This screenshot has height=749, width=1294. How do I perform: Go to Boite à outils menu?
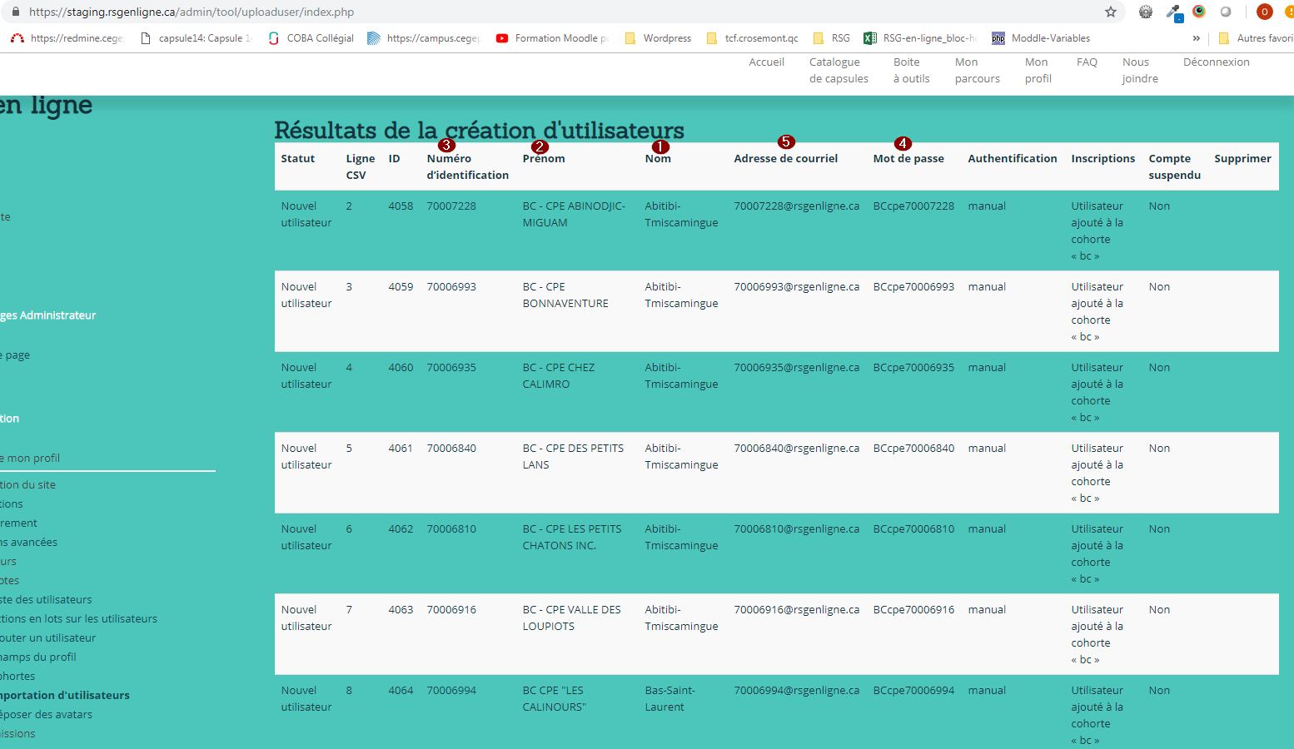911,71
